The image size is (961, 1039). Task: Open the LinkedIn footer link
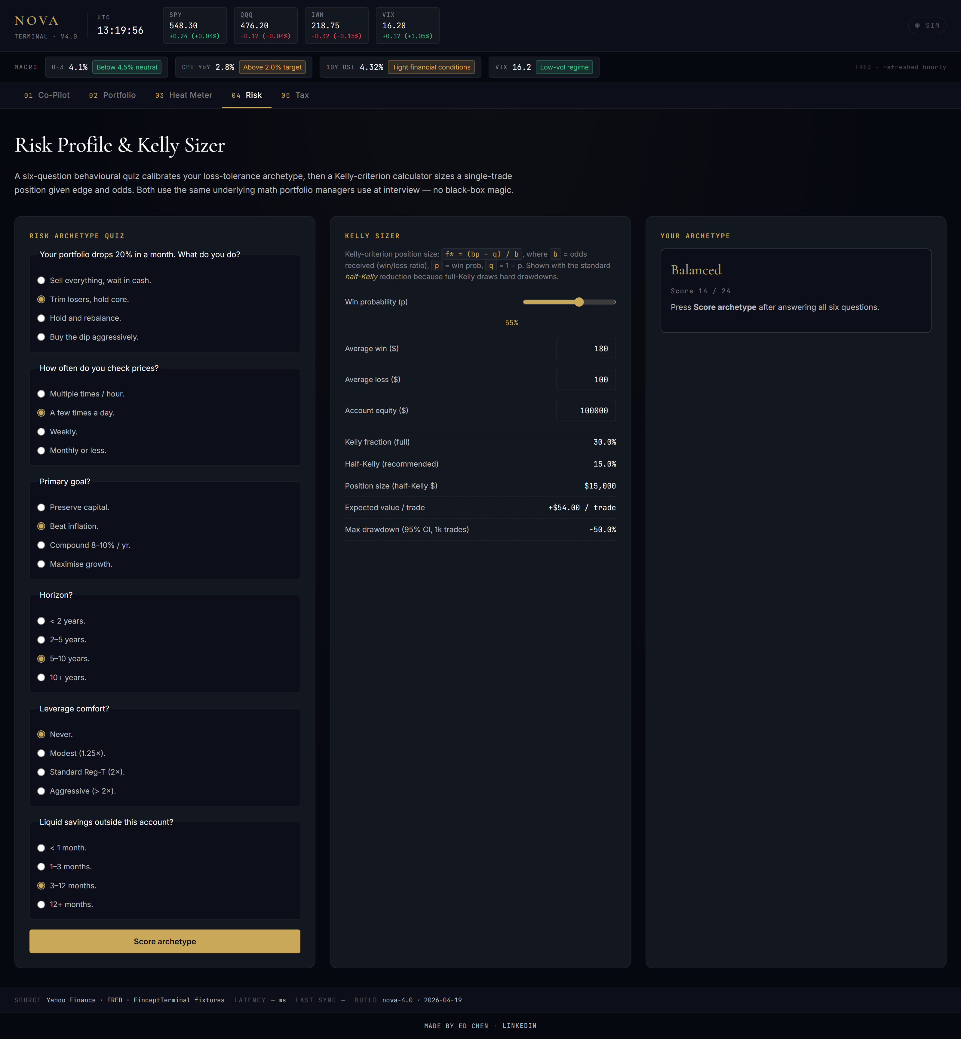(x=519, y=1026)
